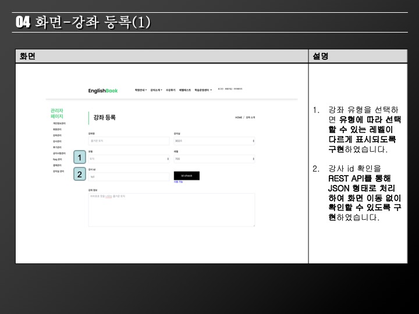Open 강좌관리 in the admin sidebar
The height and width of the screenshot is (314, 419).
pyautogui.click(x=57, y=135)
